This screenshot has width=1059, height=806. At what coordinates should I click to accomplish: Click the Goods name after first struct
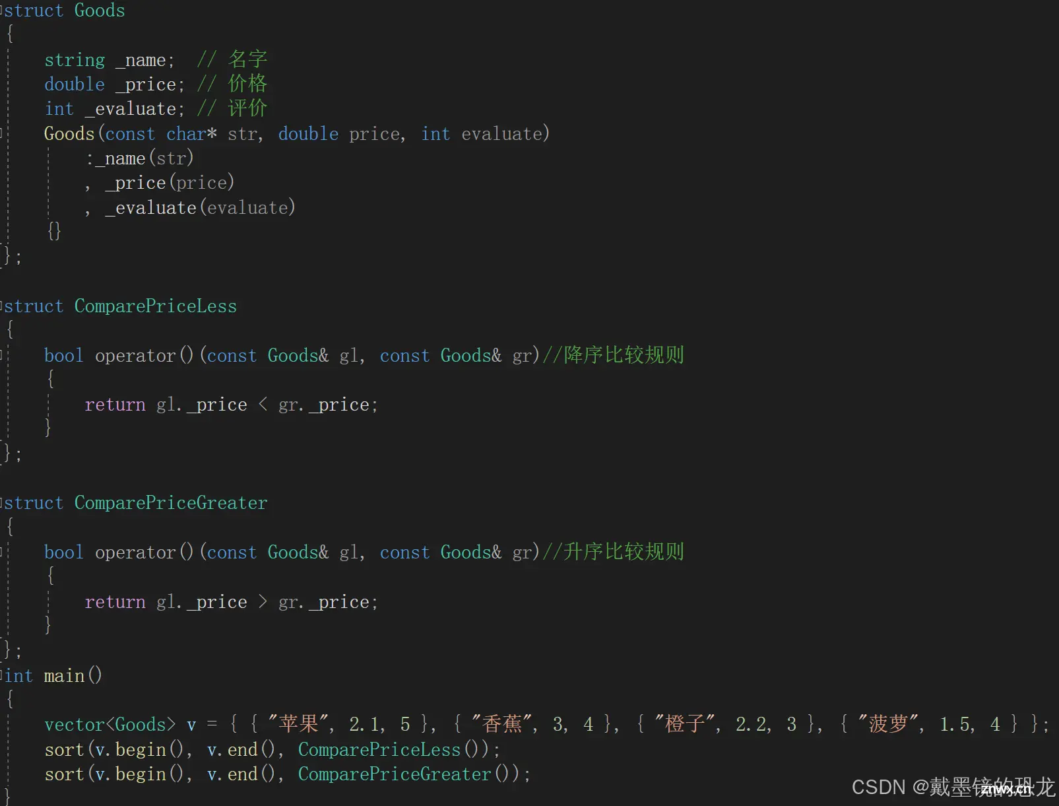point(100,11)
